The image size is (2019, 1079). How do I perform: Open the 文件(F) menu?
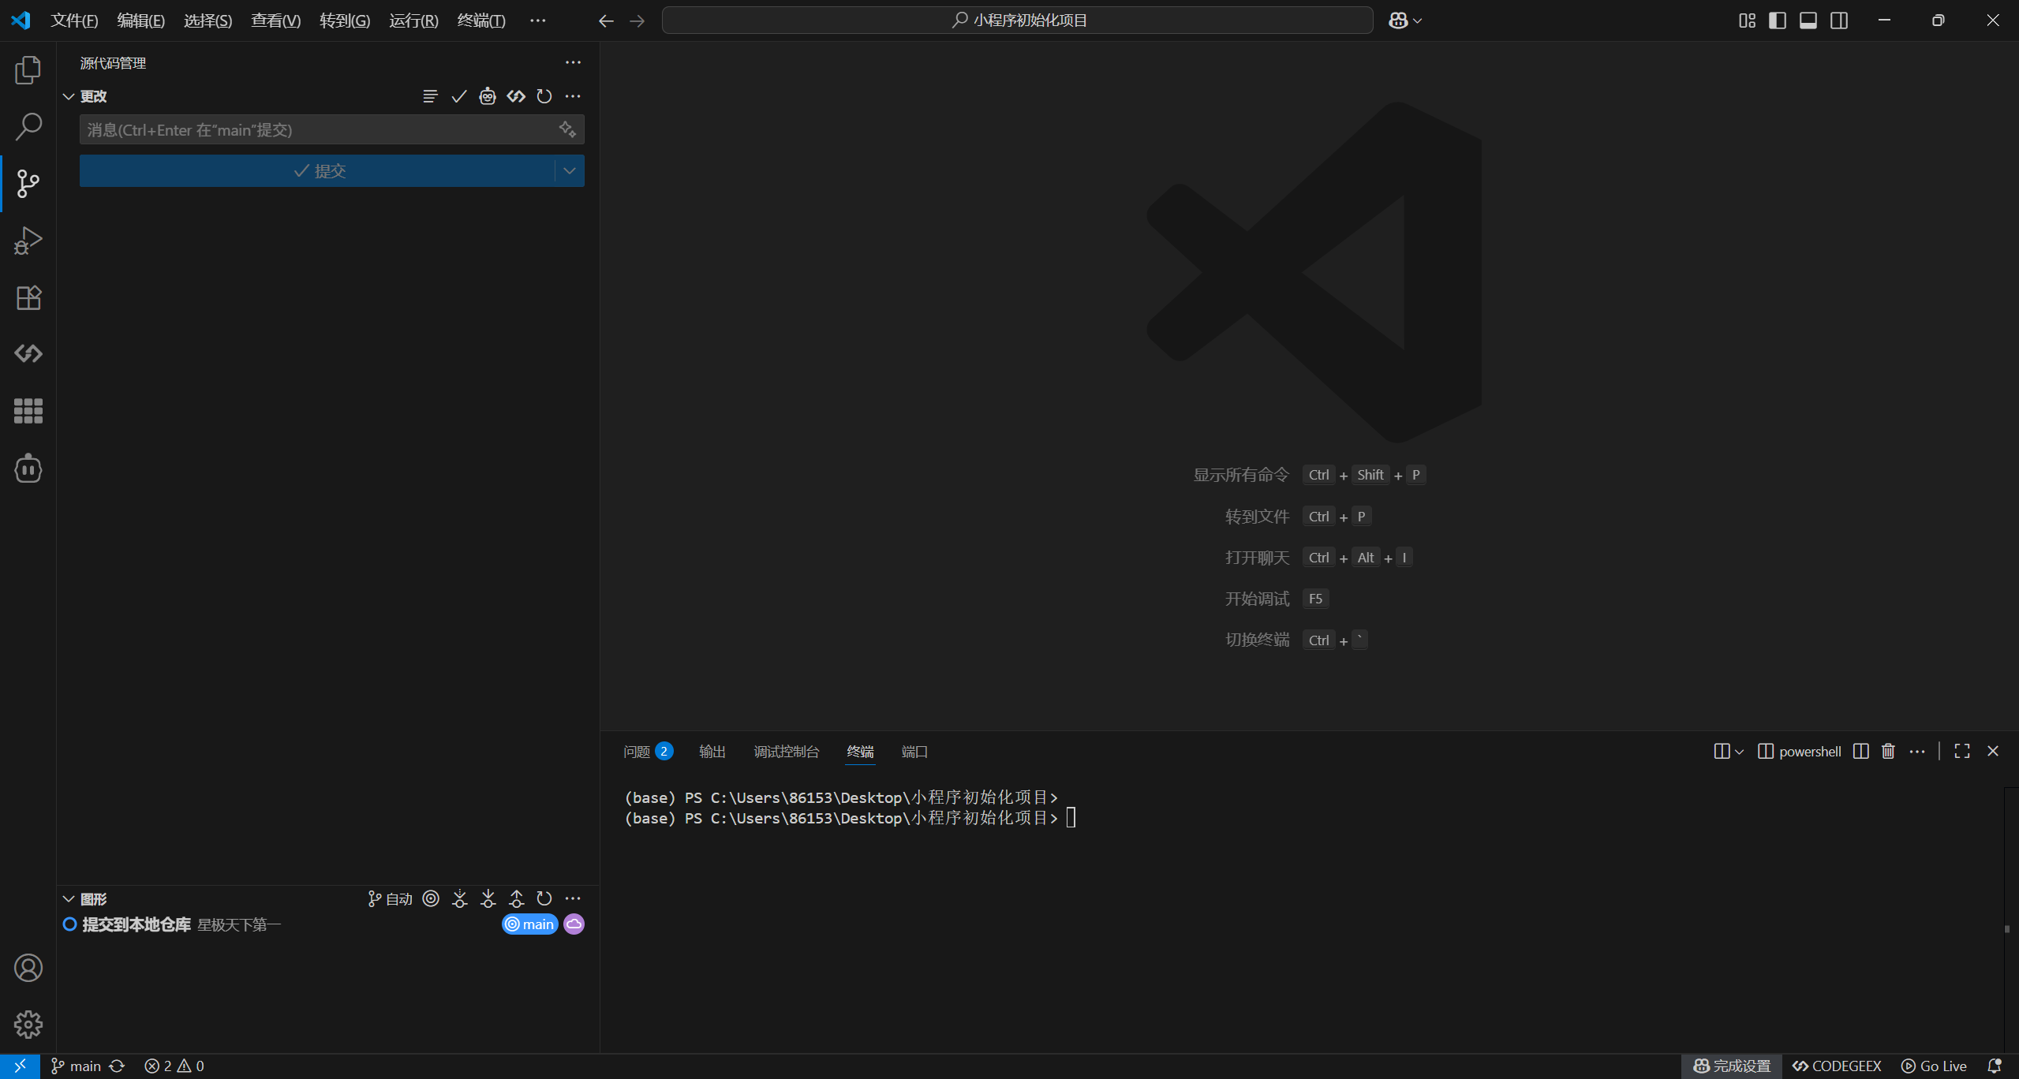(75, 21)
